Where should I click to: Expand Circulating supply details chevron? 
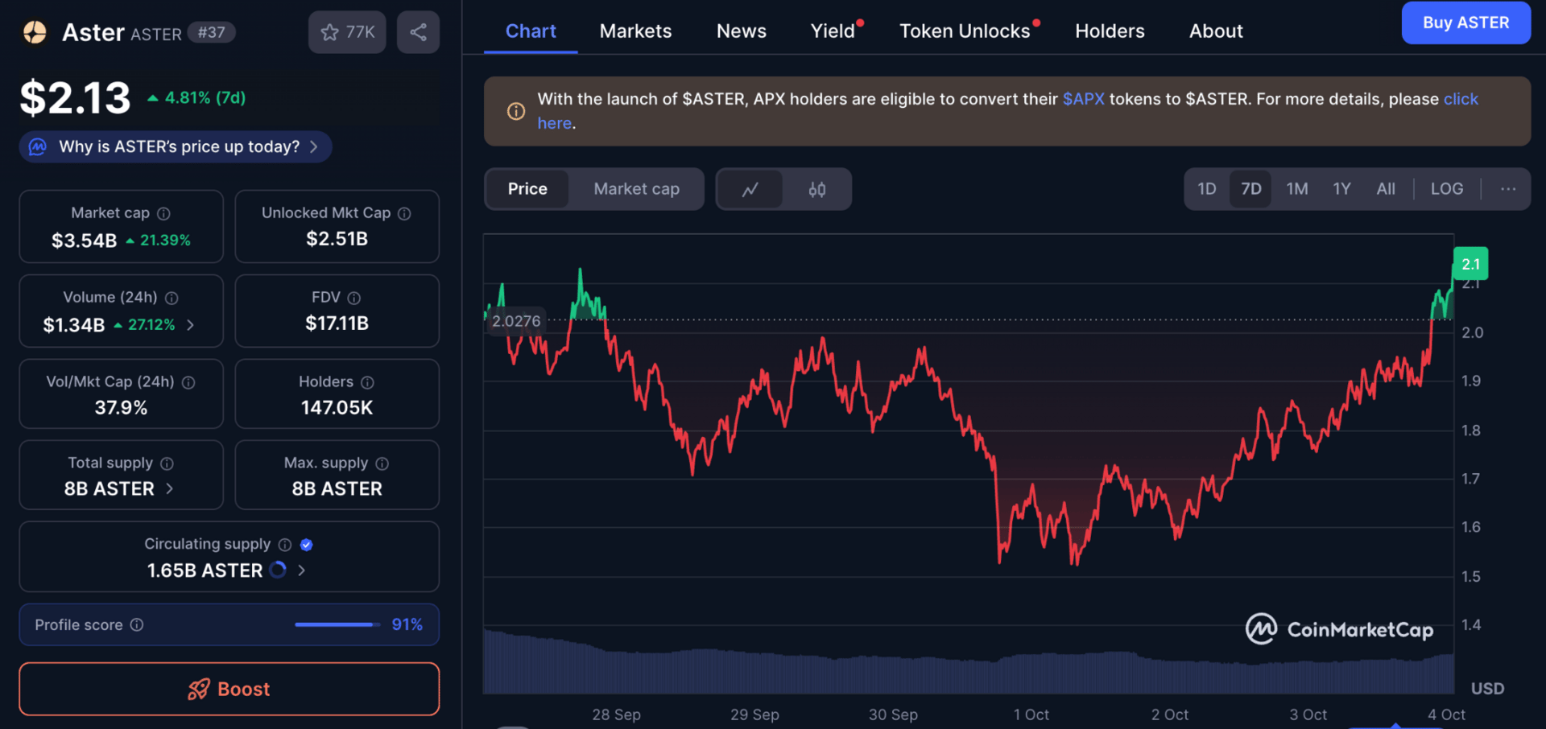click(x=301, y=570)
